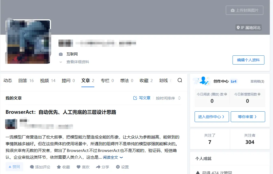Switch to the 动态 tab
This screenshot has height=174, width=273.
[x=8, y=80]
